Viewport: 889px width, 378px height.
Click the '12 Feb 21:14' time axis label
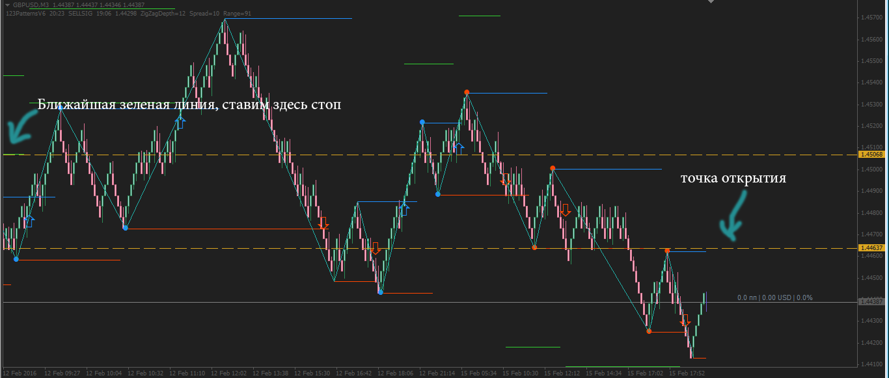click(437, 373)
